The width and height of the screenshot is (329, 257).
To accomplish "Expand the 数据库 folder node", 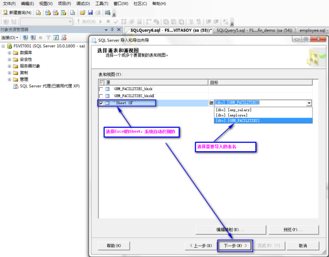I will point(9,53).
